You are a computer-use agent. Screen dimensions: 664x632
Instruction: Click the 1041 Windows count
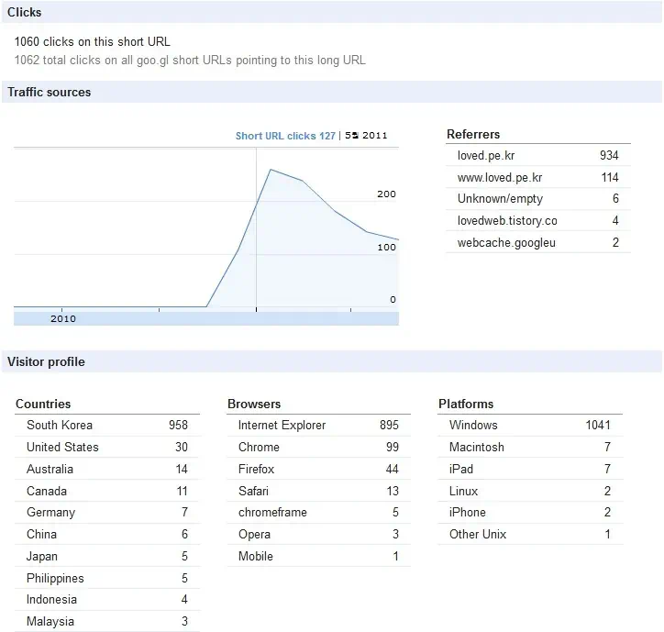[598, 426]
